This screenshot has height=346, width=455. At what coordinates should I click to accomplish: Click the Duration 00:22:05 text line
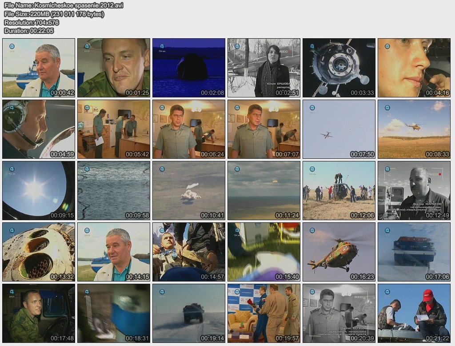tap(29, 31)
